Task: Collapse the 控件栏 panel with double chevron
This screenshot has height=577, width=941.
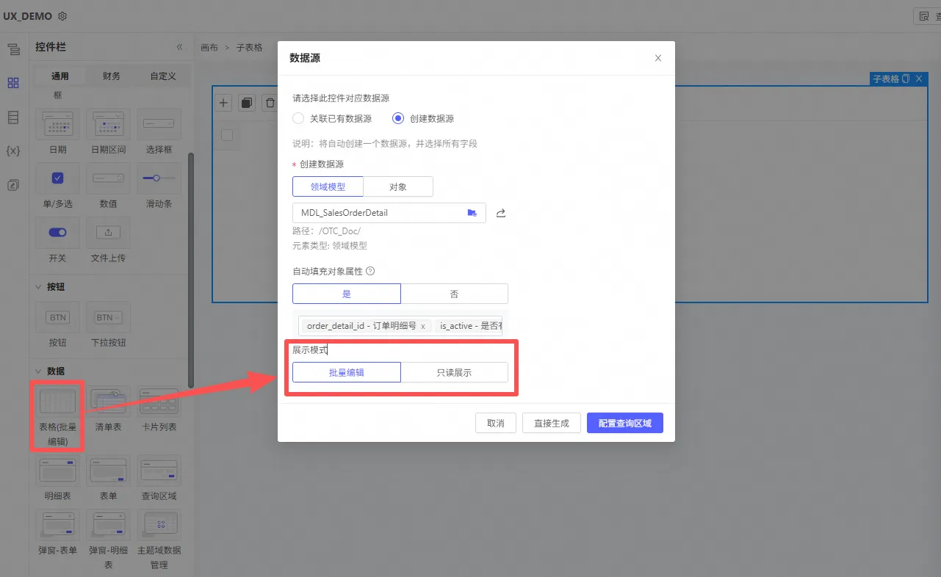Action: [179, 47]
